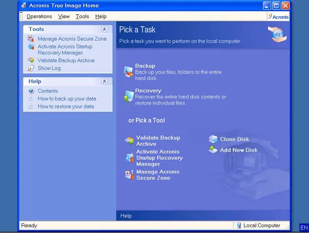Click the Contents help icon

tap(31, 91)
